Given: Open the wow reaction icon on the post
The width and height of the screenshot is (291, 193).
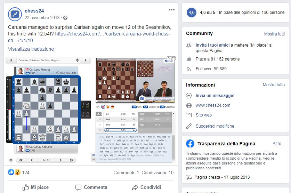Looking at the screenshot, I should click(17, 172).
